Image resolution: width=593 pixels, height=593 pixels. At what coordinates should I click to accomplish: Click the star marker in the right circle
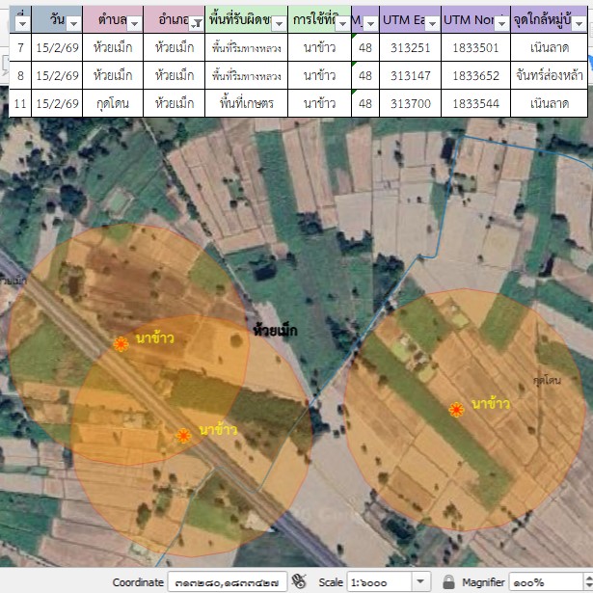pos(456,410)
